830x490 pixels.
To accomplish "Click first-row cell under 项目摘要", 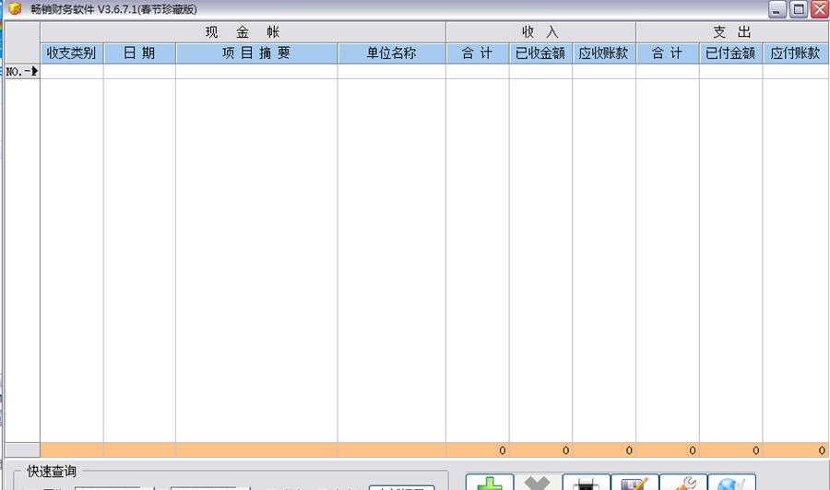I will [256, 71].
